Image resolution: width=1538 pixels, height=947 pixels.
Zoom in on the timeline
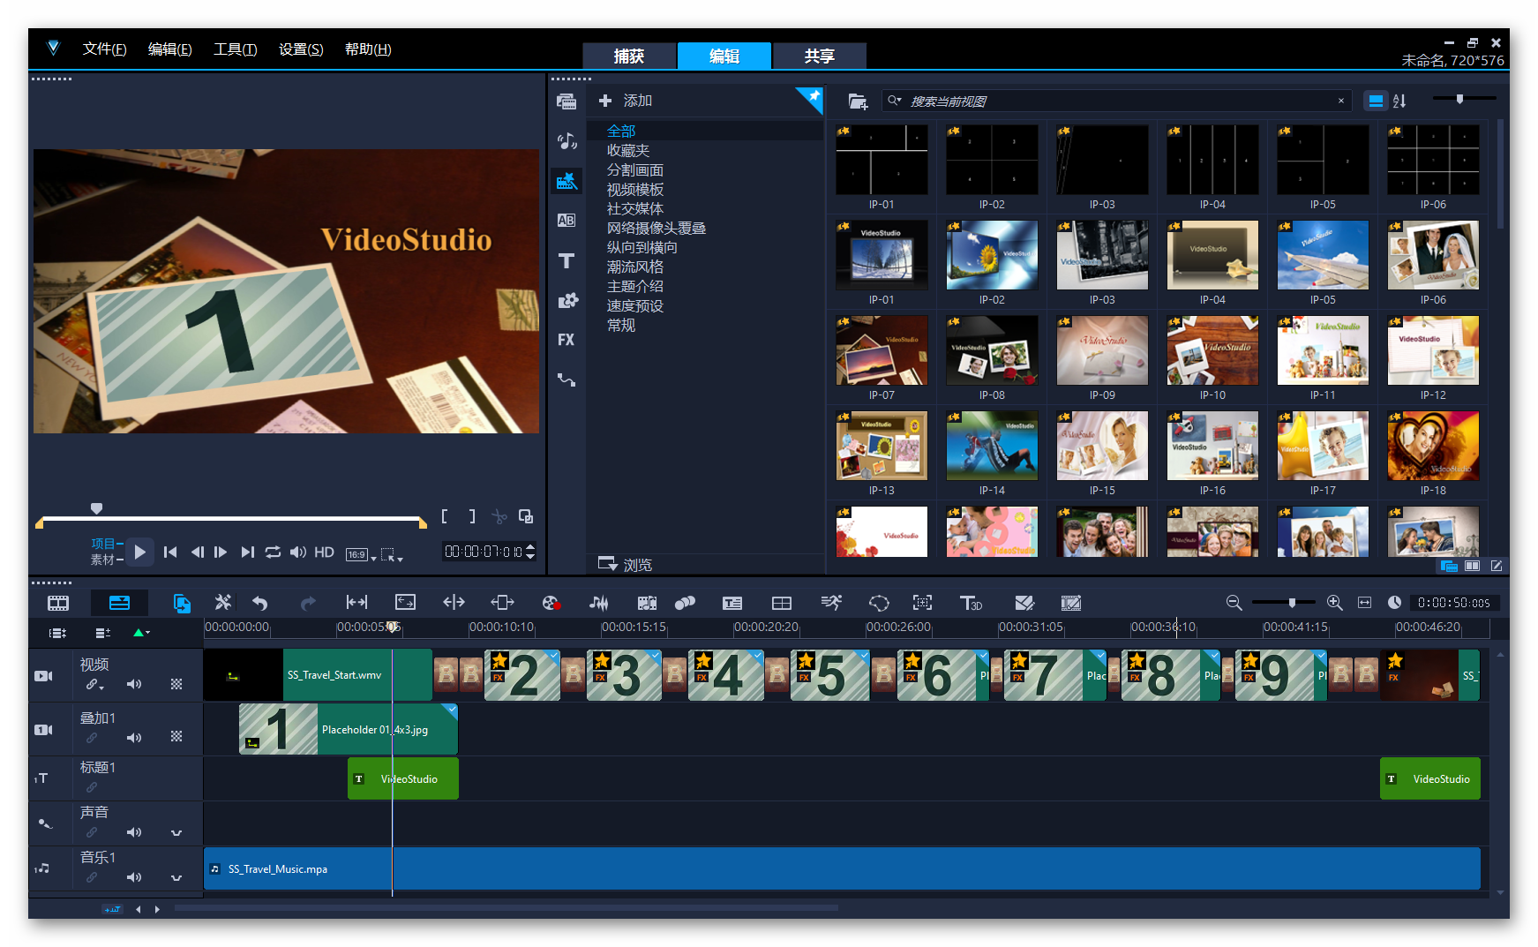[x=1335, y=603]
